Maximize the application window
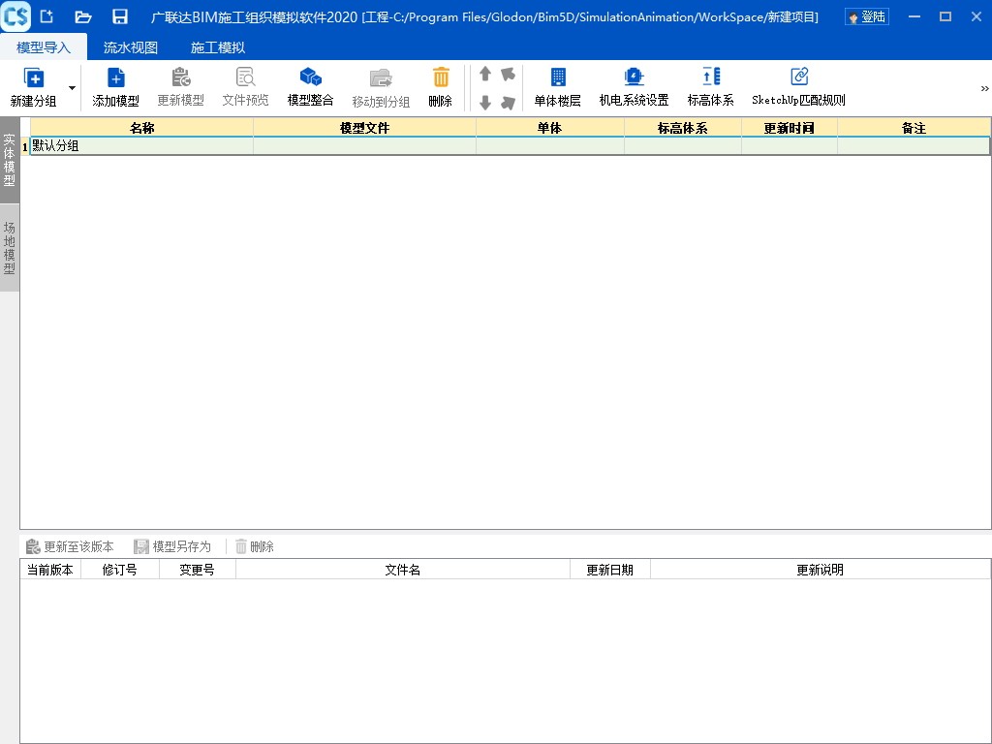Screen dimensions: 992x744 click(x=945, y=17)
